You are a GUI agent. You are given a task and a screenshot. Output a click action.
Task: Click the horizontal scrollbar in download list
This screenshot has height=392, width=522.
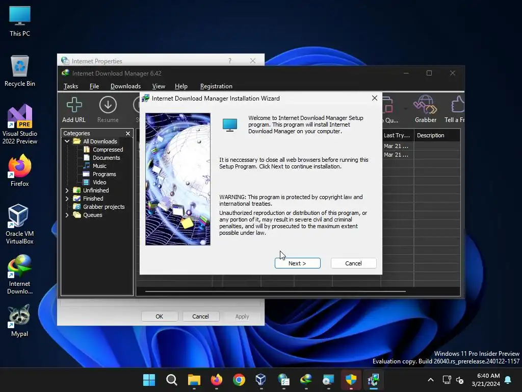tap(275, 291)
